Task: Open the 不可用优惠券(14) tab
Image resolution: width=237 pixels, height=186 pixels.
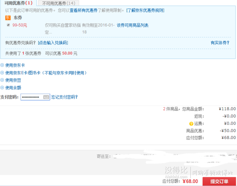Action: click(x=59, y=3)
